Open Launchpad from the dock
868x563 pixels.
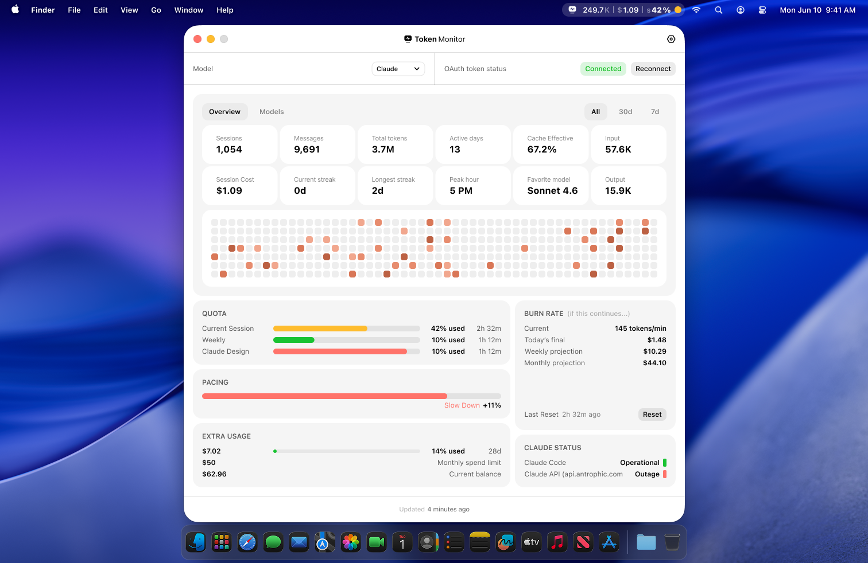pyautogui.click(x=222, y=542)
